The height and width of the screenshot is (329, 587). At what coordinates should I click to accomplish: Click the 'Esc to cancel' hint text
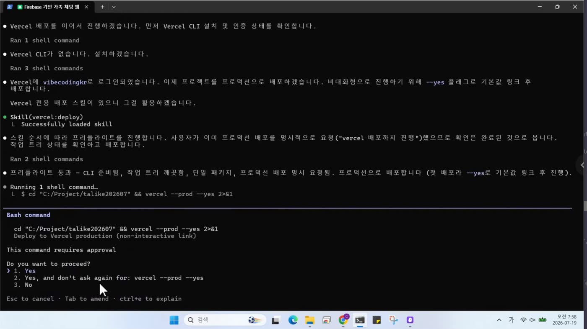click(x=30, y=299)
